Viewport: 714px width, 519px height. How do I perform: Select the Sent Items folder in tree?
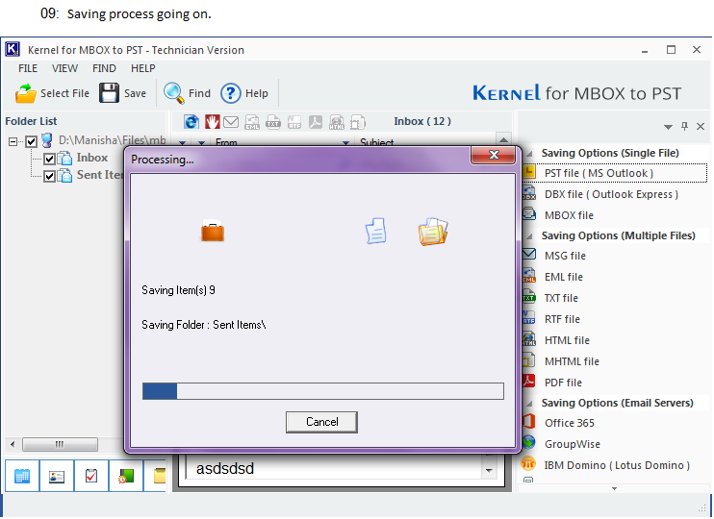[100, 175]
